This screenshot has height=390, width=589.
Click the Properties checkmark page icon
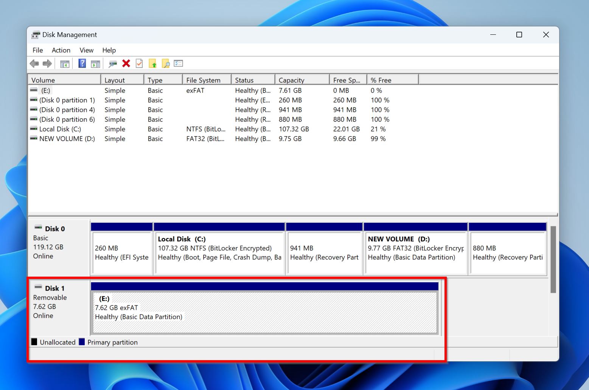tap(139, 63)
